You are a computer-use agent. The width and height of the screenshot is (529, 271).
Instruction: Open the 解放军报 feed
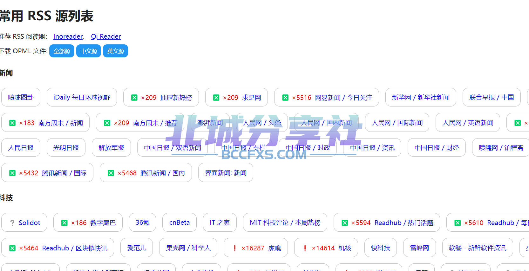point(111,148)
